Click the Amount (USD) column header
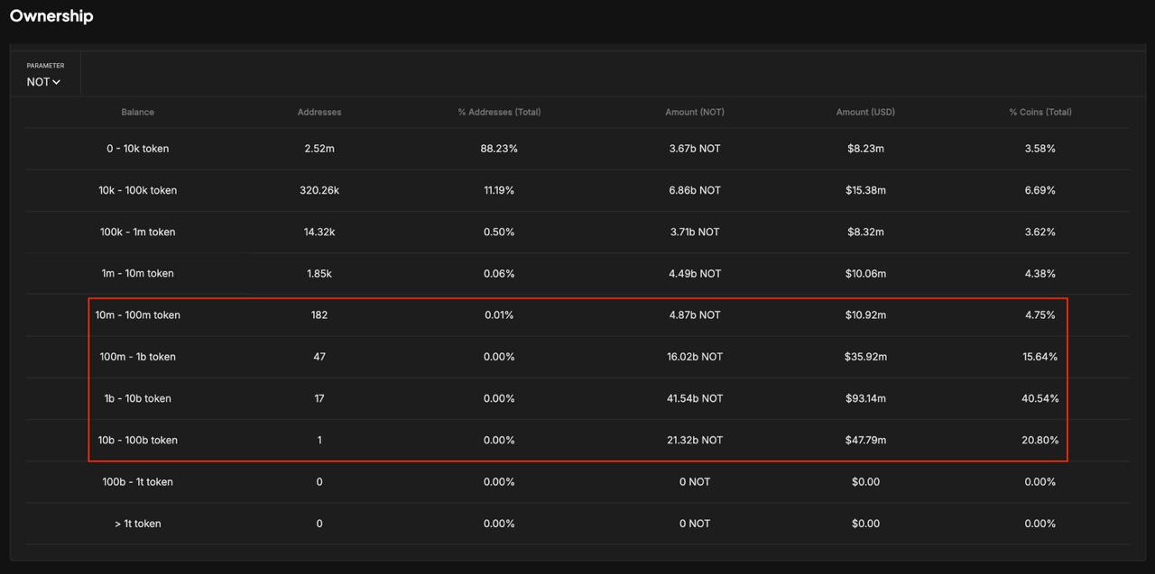The height and width of the screenshot is (574, 1155). (865, 112)
